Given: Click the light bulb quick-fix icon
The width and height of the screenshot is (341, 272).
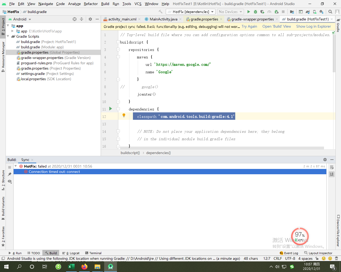Looking at the screenshot, I should coord(124,115).
